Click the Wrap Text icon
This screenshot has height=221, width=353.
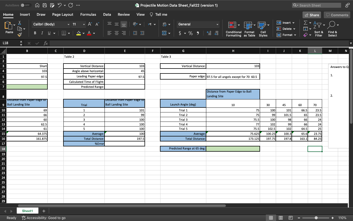[165, 24]
